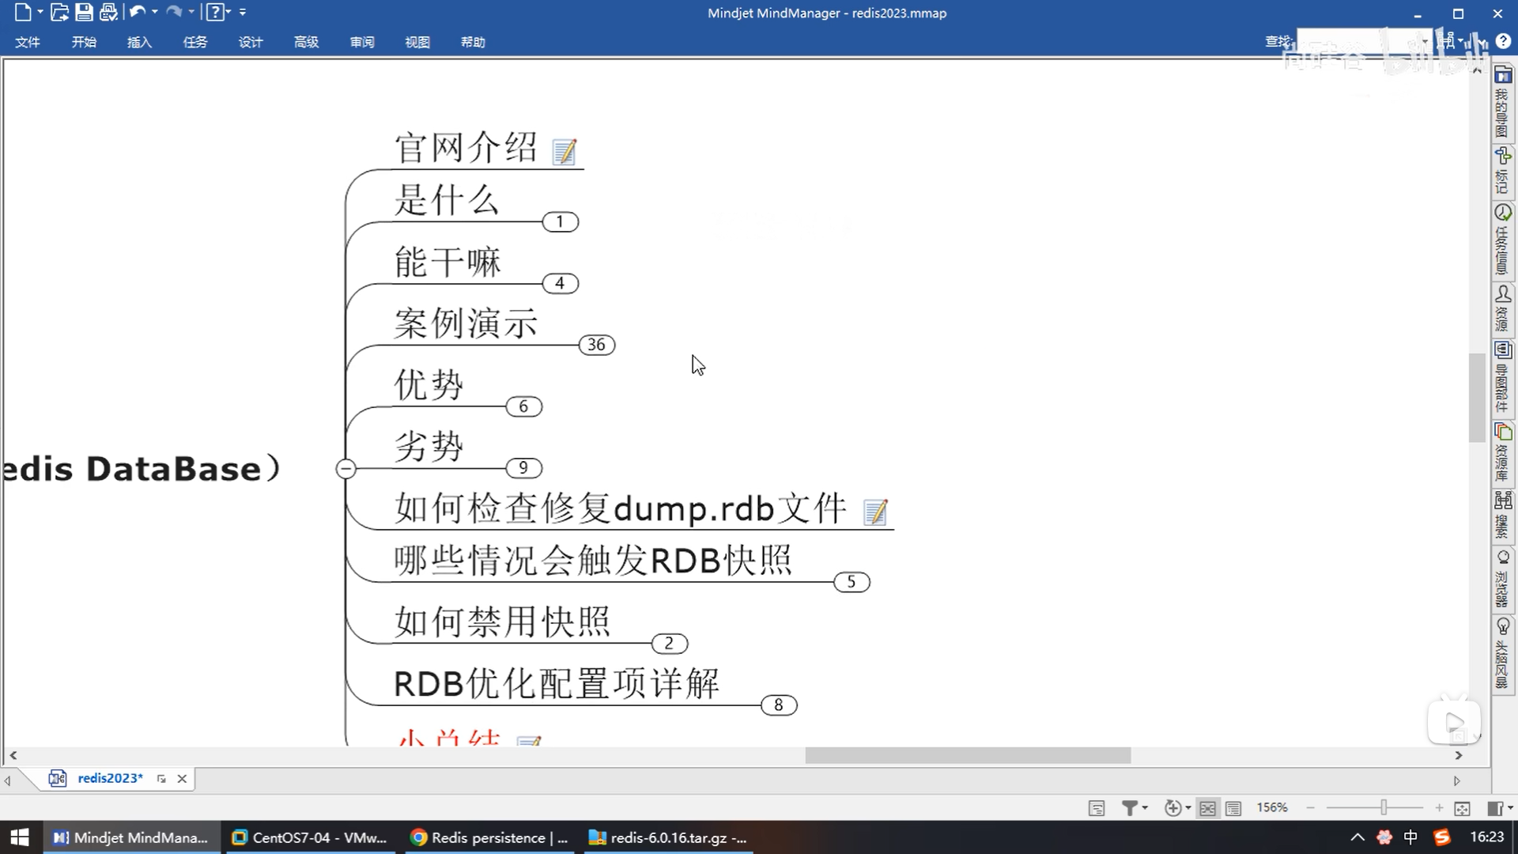Viewport: 1518px width, 854px height.
Task: Open the notes icon beside 官网介绍
Action: (564, 151)
